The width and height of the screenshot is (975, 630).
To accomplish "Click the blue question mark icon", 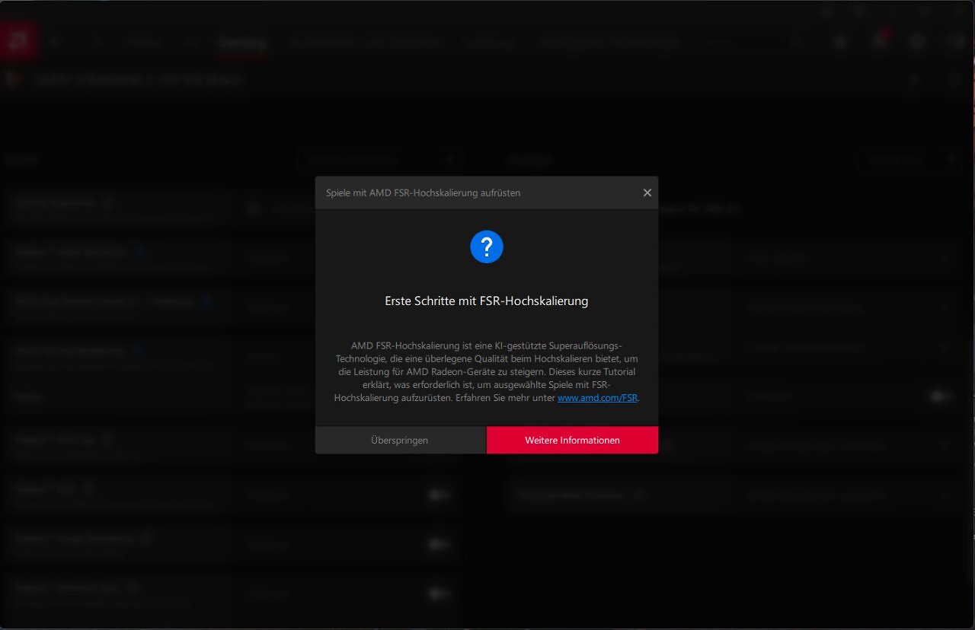I will 487,247.
